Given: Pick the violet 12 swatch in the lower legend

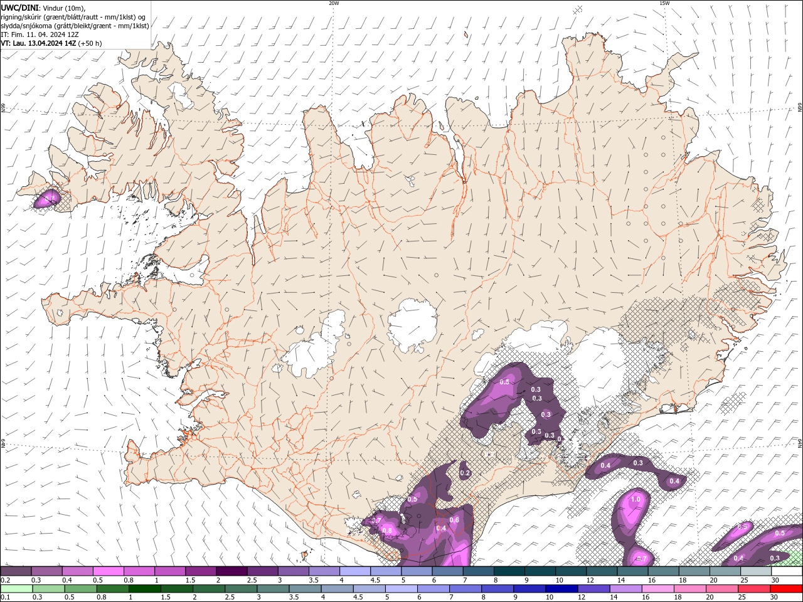Looking at the screenshot, I should click(593, 589).
